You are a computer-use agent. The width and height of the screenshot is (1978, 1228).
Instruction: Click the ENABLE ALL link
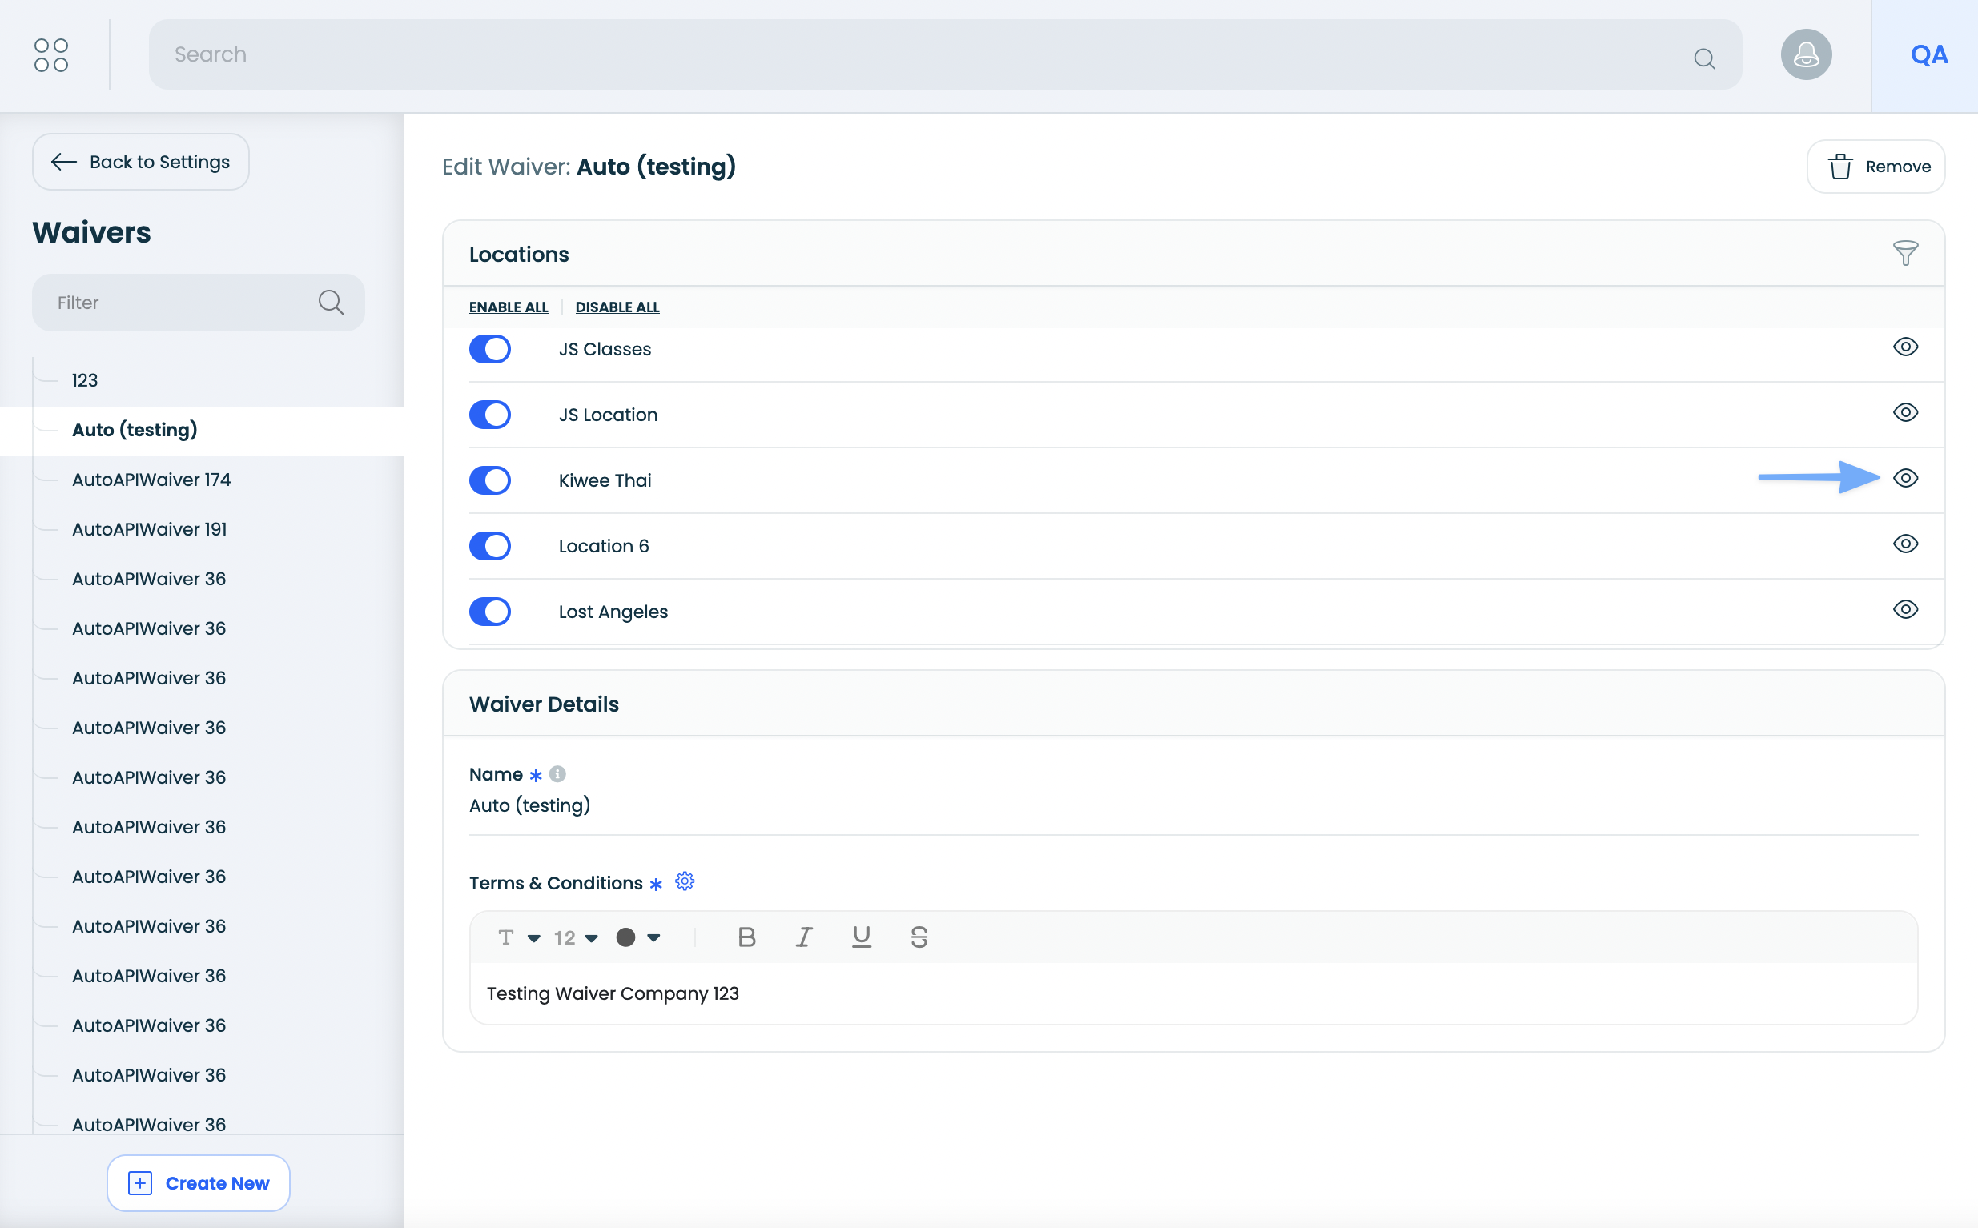[509, 307]
